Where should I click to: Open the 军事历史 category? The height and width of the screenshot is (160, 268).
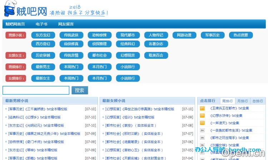pyautogui.click(x=213, y=35)
